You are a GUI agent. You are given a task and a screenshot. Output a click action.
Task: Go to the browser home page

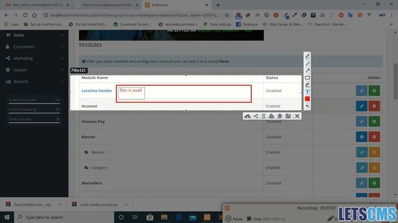(34, 15)
